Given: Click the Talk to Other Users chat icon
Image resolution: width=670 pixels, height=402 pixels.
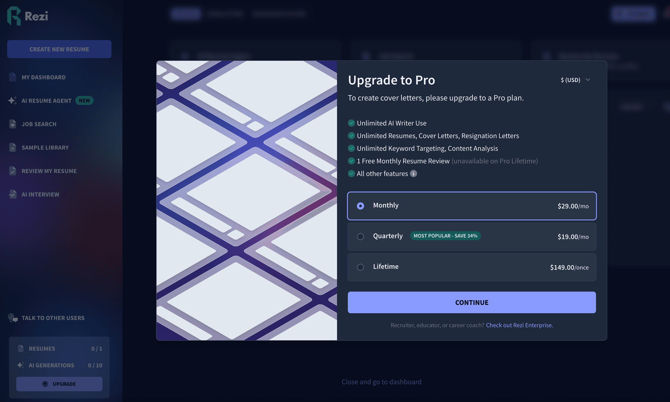Looking at the screenshot, I should 12,318.
